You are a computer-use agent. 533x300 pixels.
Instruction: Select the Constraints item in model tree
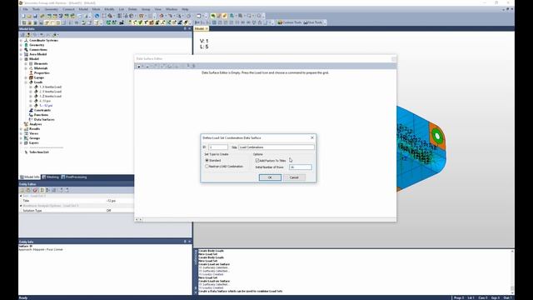[x=42, y=110]
